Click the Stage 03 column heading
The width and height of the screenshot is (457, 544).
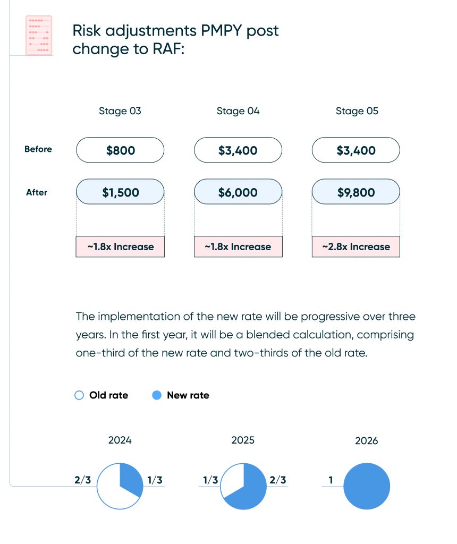coord(120,111)
